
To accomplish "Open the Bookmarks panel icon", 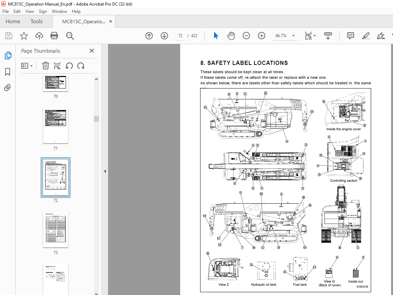I will (8, 72).
